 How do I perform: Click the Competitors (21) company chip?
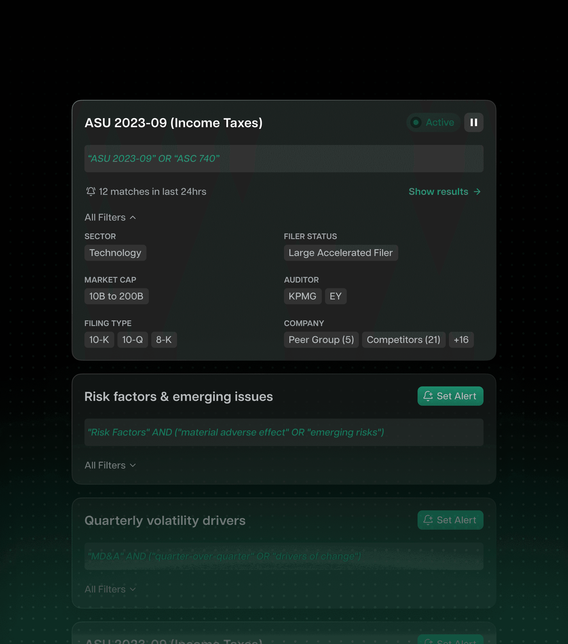(403, 340)
